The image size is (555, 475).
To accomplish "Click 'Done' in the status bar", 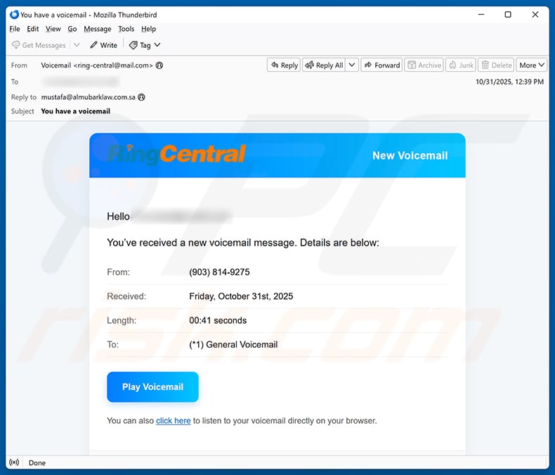I will coord(37,463).
